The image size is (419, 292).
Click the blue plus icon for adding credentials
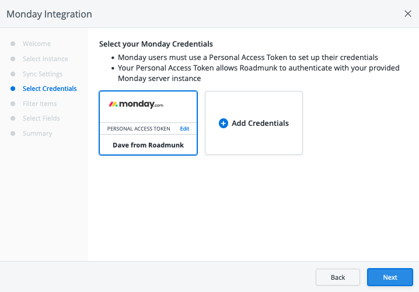point(223,124)
